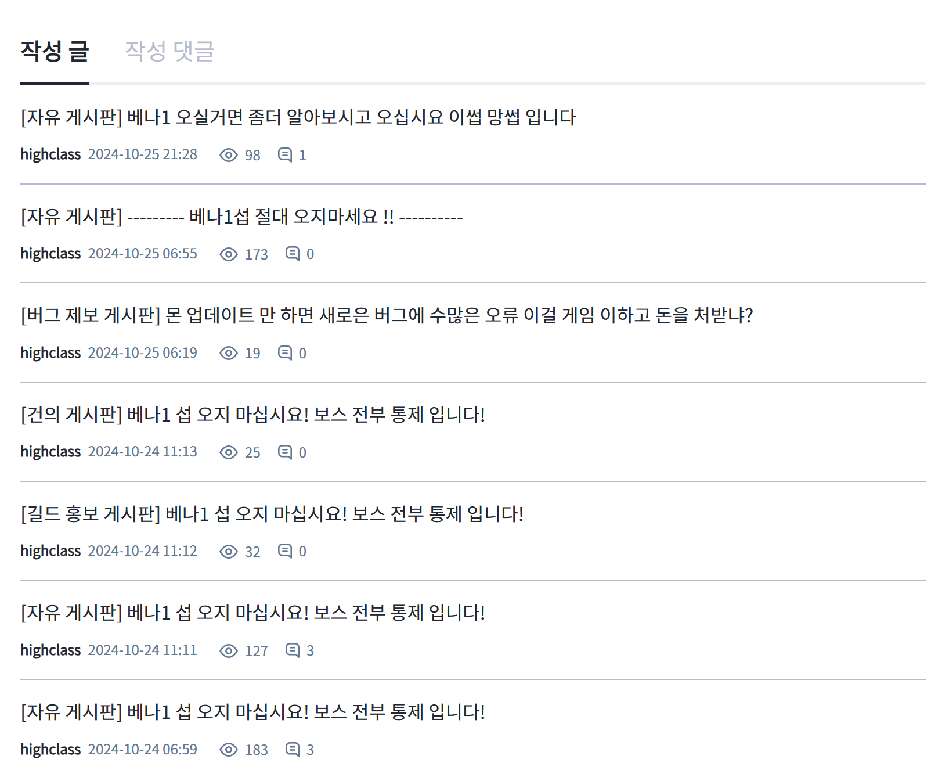Click author highclass on the 06:19 post

coord(50,353)
